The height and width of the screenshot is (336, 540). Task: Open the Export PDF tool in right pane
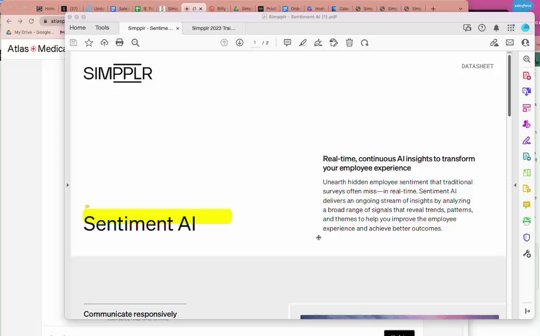click(526, 91)
